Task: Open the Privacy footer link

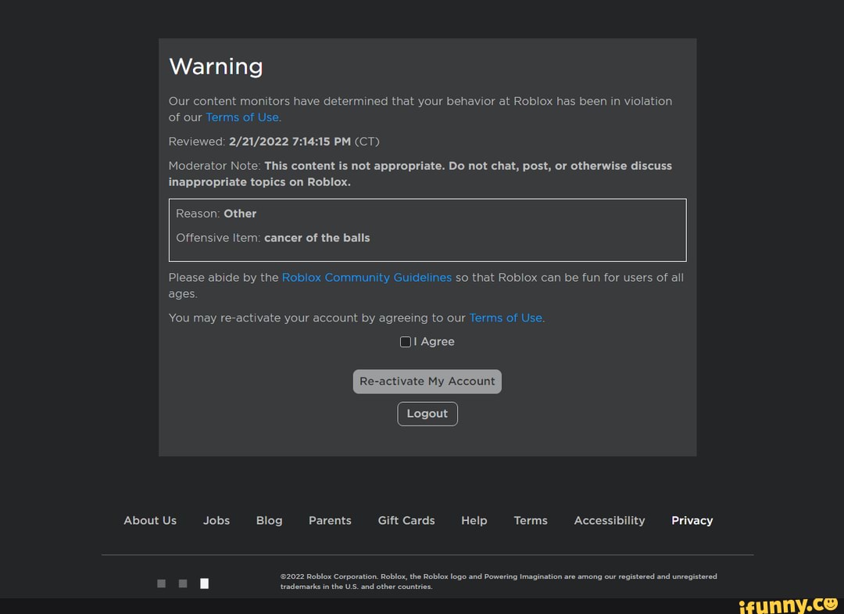Action: (x=692, y=520)
